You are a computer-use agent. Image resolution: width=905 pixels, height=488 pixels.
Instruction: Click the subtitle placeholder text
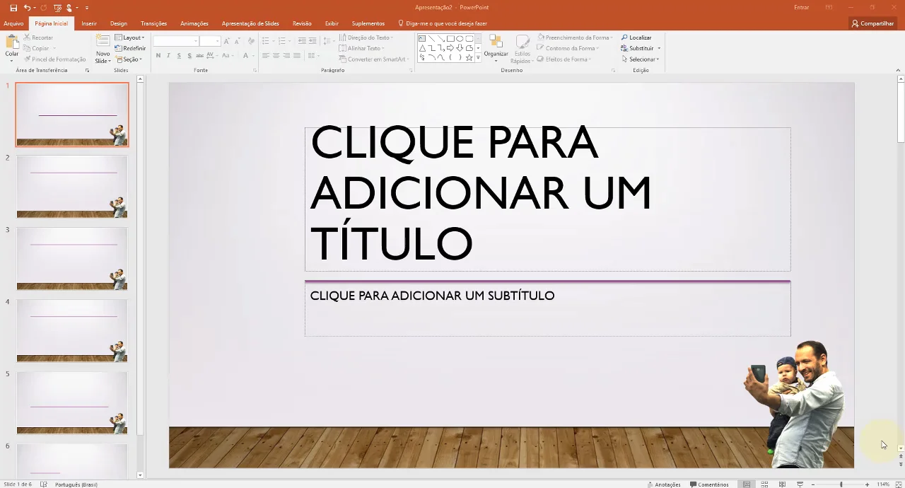432,296
